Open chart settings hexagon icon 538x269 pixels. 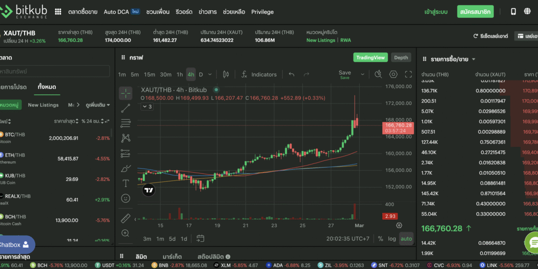[x=393, y=74]
